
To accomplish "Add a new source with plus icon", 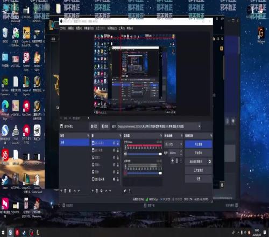I will [x=93, y=191].
